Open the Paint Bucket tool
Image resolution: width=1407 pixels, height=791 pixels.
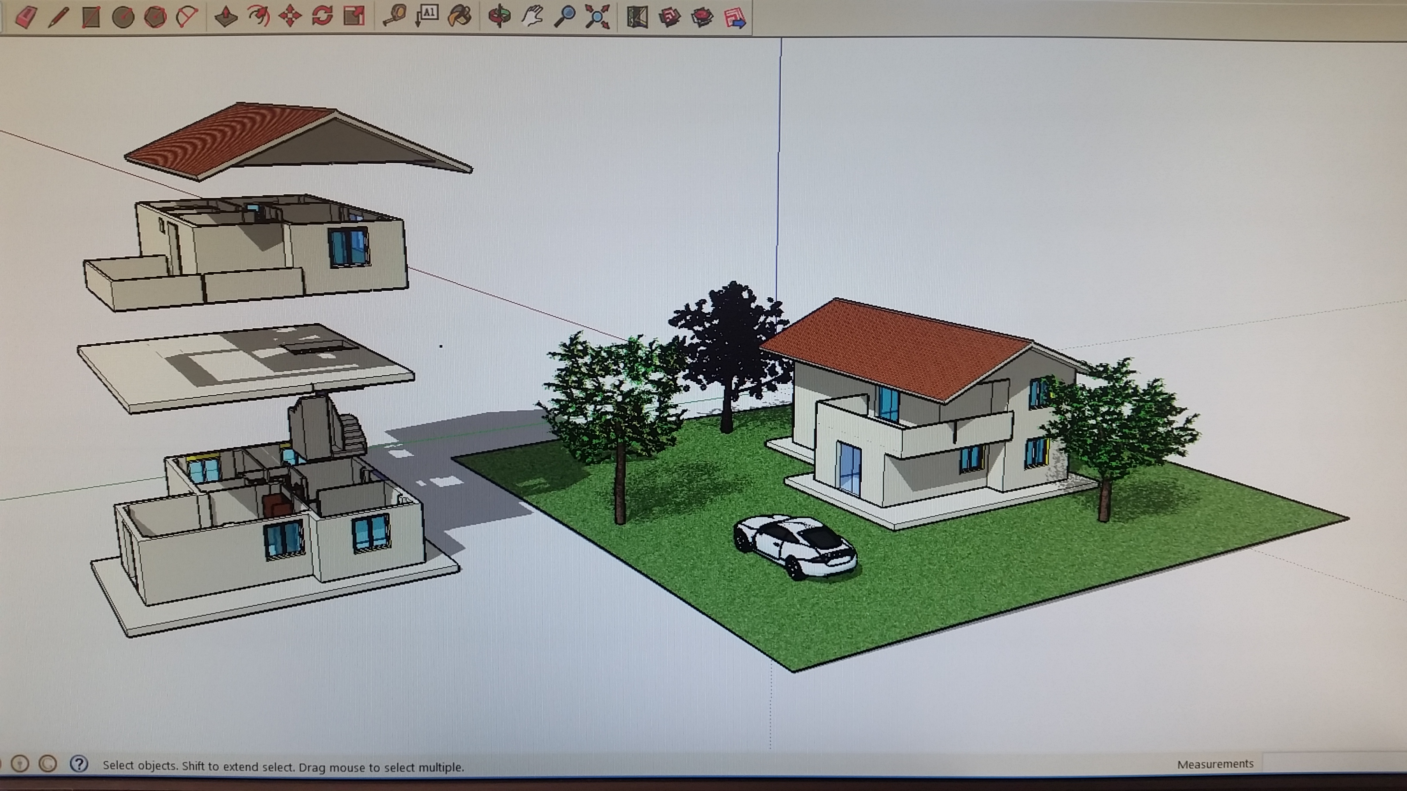pyautogui.click(x=460, y=16)
